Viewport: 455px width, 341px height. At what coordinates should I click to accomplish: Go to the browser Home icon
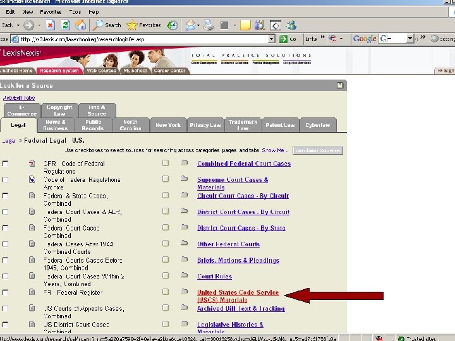click(81, 25)
